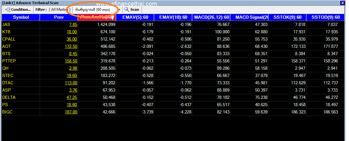Select the 60 min scan template combo box
This screenshot has height=141, width=349.
[97, 10]
